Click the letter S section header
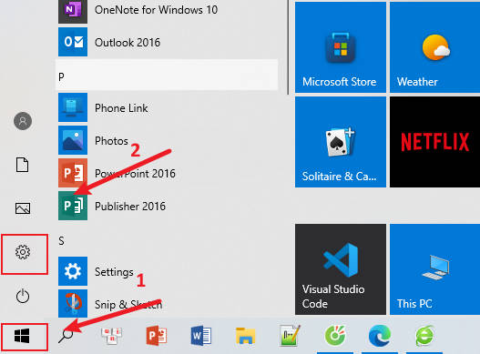The height and width of the screenshot is (354, 480). [x=61, y=241]
